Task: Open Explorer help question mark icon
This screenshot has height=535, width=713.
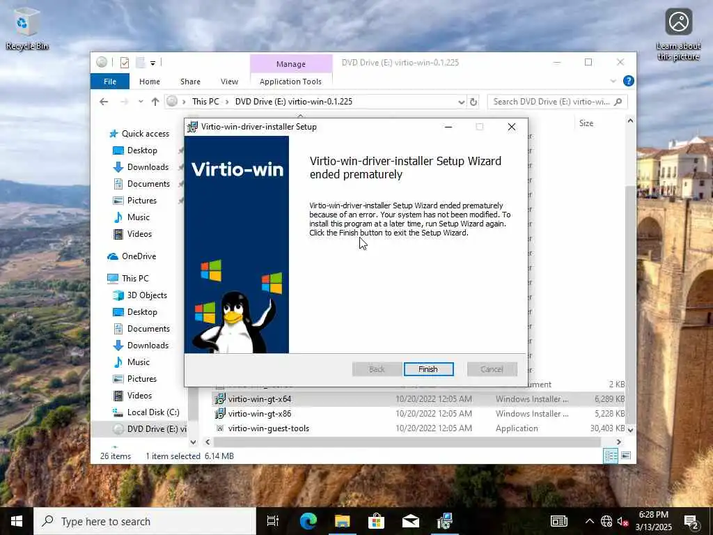Action: pos(629,81)
